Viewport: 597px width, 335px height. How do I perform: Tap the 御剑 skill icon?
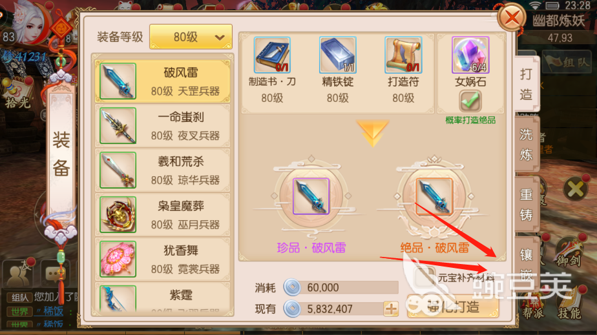pos(569,253)
